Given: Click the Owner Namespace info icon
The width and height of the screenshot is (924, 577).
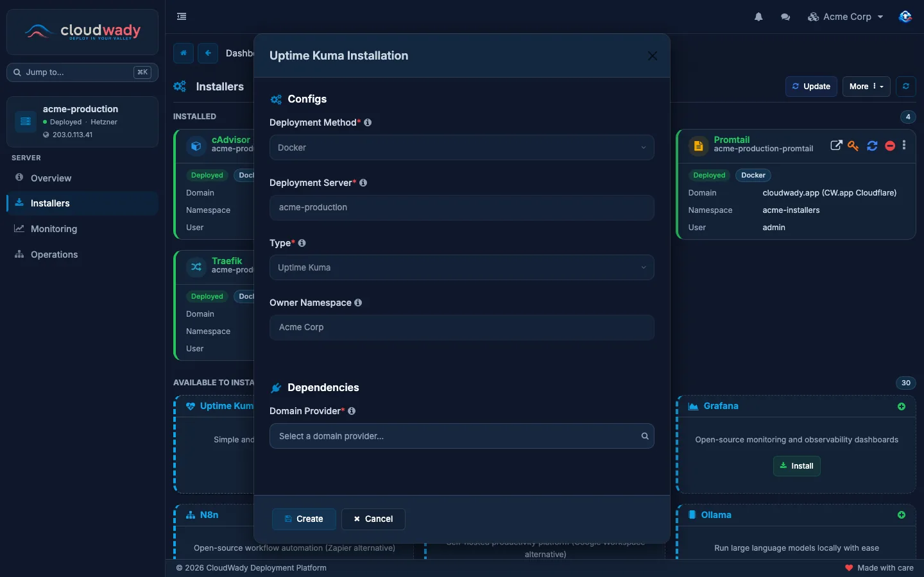Looking at the screenshot, I should coord(358,303).
